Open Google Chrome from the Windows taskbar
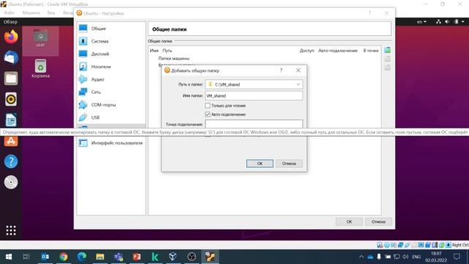 (64, 257)
